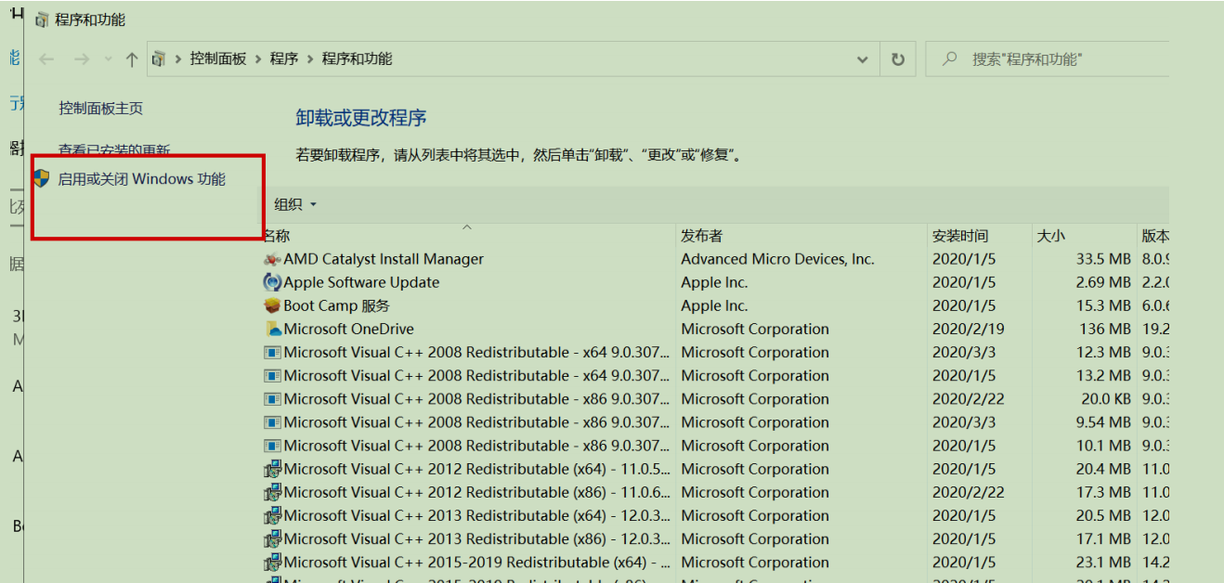Viewport: 1224px width, 583px height.
Task: Expand the address bar history dropdown
Action: coord(862,59)
